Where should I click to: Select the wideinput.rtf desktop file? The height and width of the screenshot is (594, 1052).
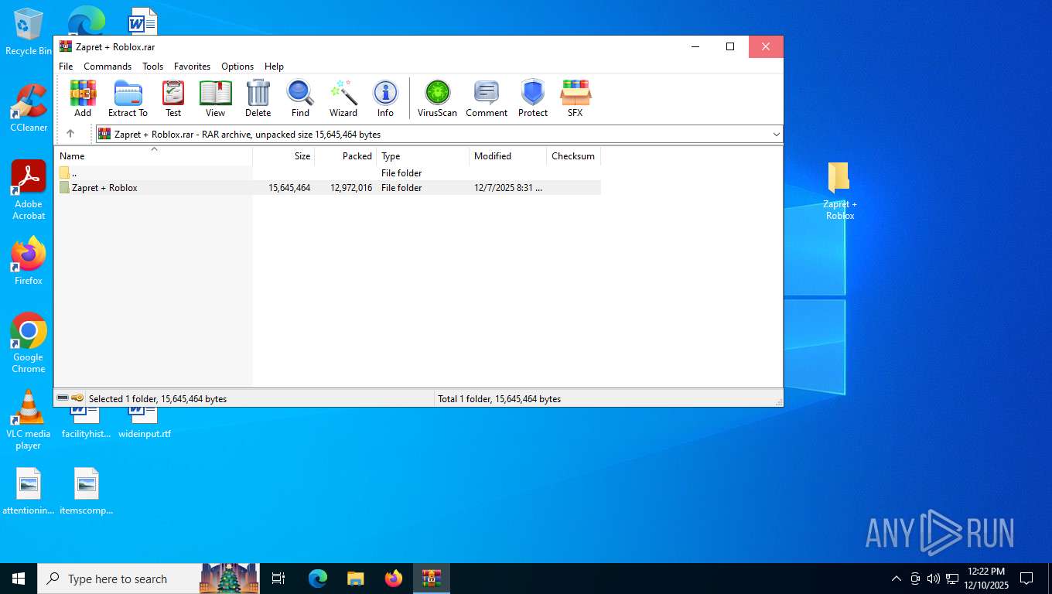coord(145,423)
